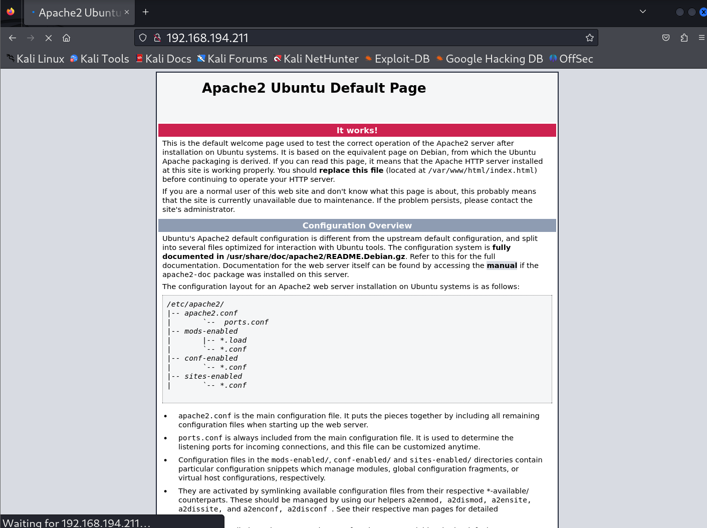Viewport: 707px width, 528px height.
Task: Go back to the previous page
Action: pos(13,38)
